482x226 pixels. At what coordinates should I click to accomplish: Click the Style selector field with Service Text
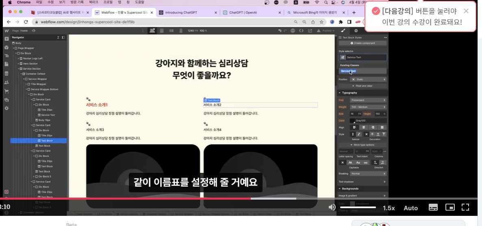[x=363, y=58]
